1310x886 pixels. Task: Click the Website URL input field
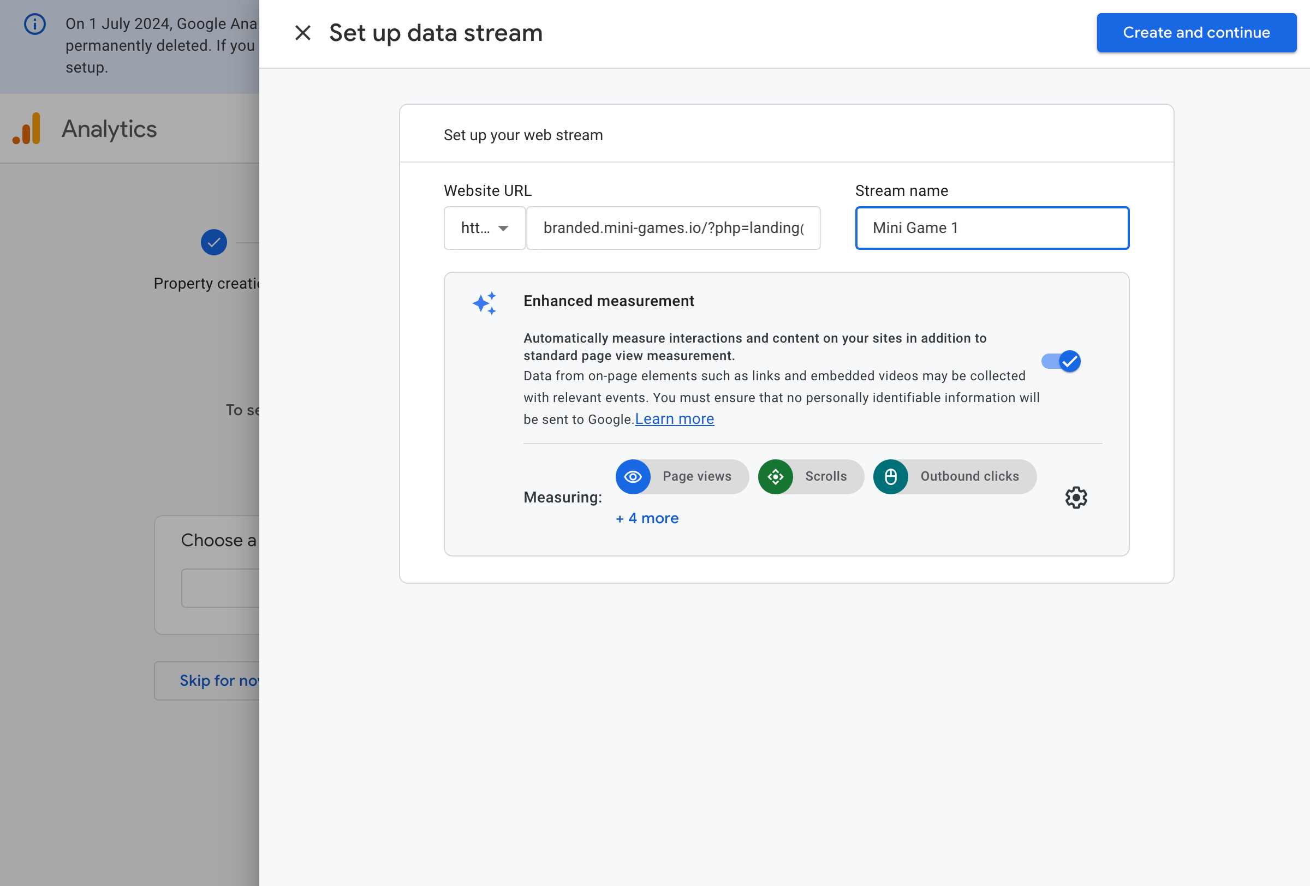(673, 228)
